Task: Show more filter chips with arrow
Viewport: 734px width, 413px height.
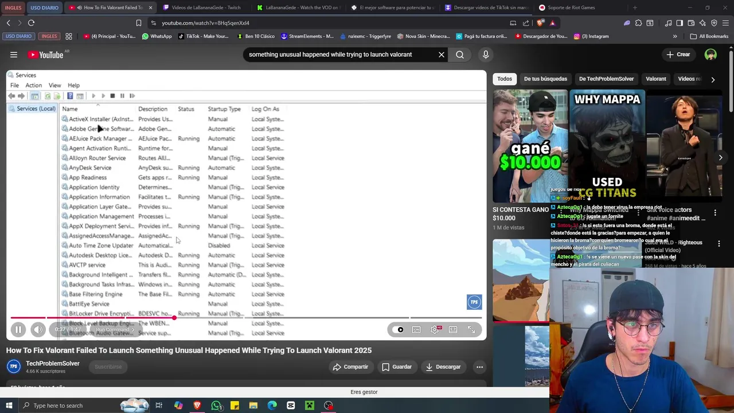Action: click(713, 80)
